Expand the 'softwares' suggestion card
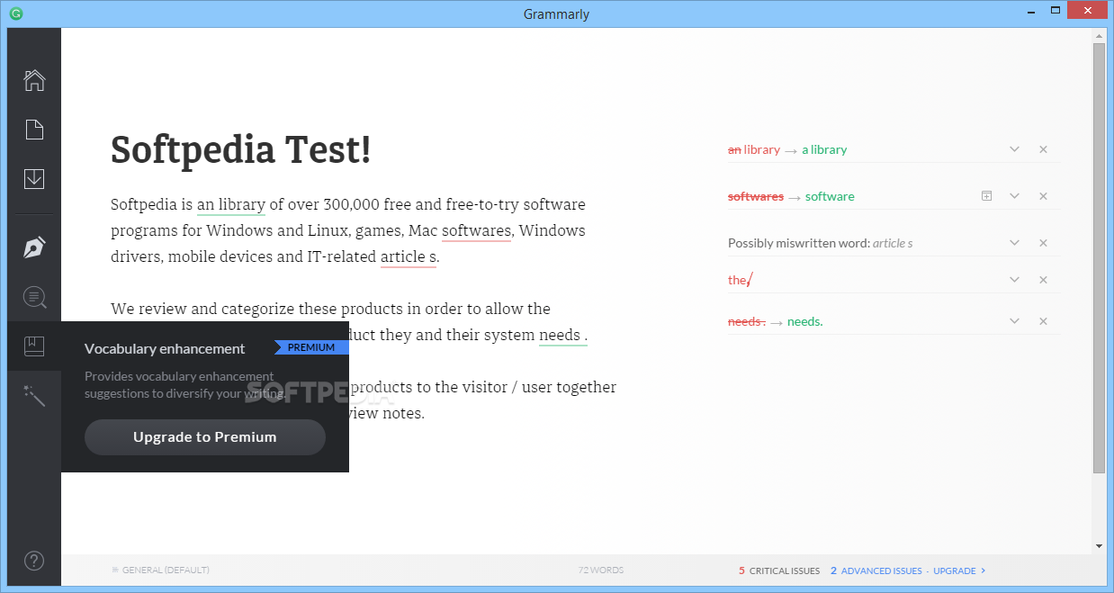This screenshot has height=593, width=1114. coord(1014,196)
